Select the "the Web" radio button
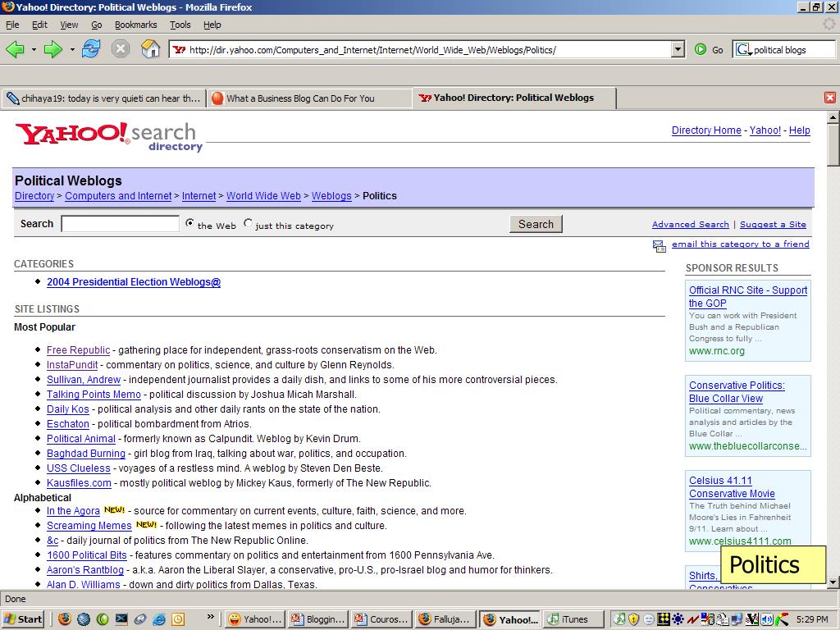Viewport: 840px width, 630px height. (189, 223)
